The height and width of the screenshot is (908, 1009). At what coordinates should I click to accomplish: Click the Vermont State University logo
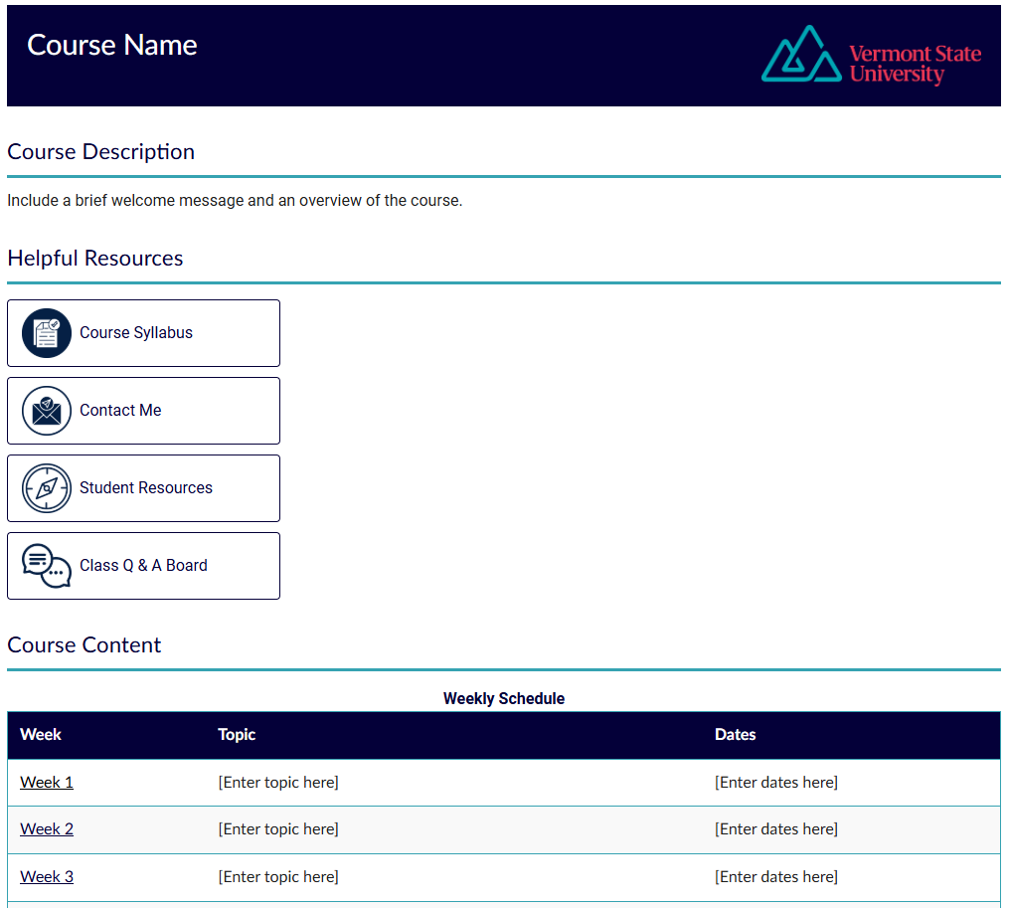point(871,56)
